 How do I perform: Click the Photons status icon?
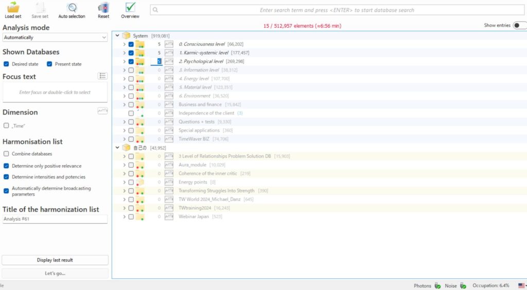pyautogui.click(x=437, y=285)
